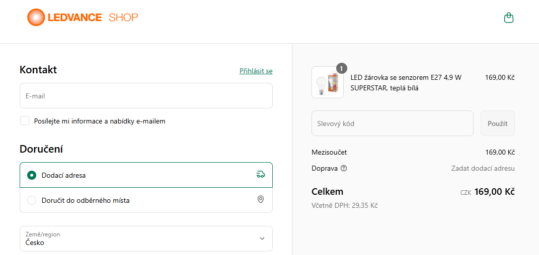Screen dimensions: 539x255
Task: Click the quantity badge on product image
Action: point(342,68)
